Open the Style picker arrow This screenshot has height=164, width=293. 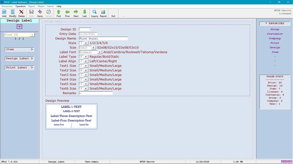86,43
